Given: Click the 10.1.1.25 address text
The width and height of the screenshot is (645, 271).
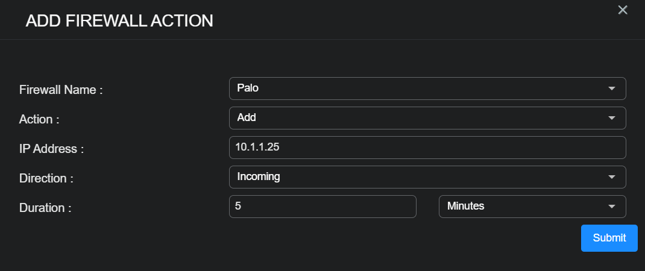Looking at the screenshot, I should 257,147.
